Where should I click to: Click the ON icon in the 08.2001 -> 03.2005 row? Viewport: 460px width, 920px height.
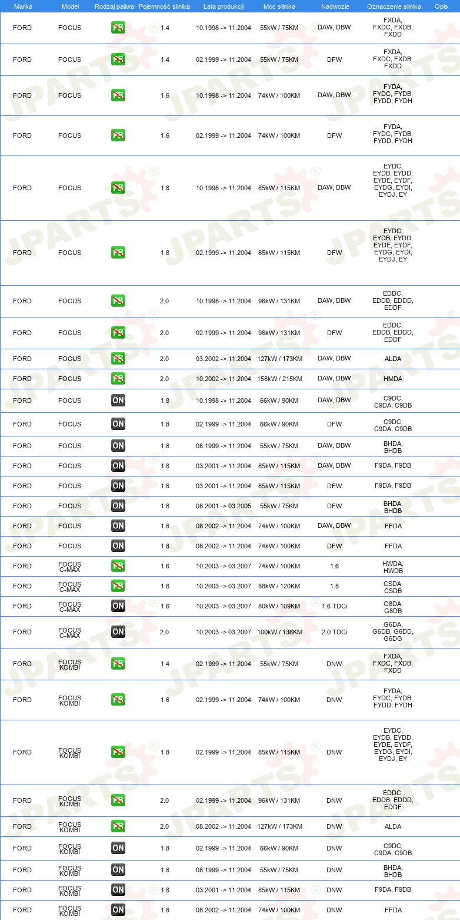[118, 506]
